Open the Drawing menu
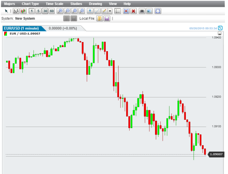The image size is (228, 174). point(95,4)
